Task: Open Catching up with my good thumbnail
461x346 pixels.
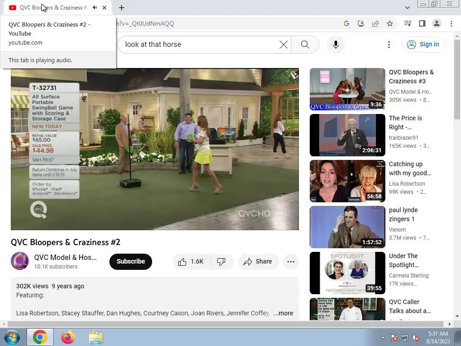Action: [348, 181]
